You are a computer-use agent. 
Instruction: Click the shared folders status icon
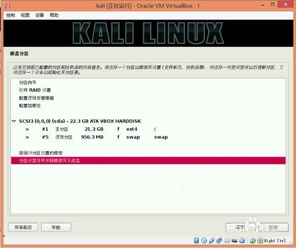227,241
